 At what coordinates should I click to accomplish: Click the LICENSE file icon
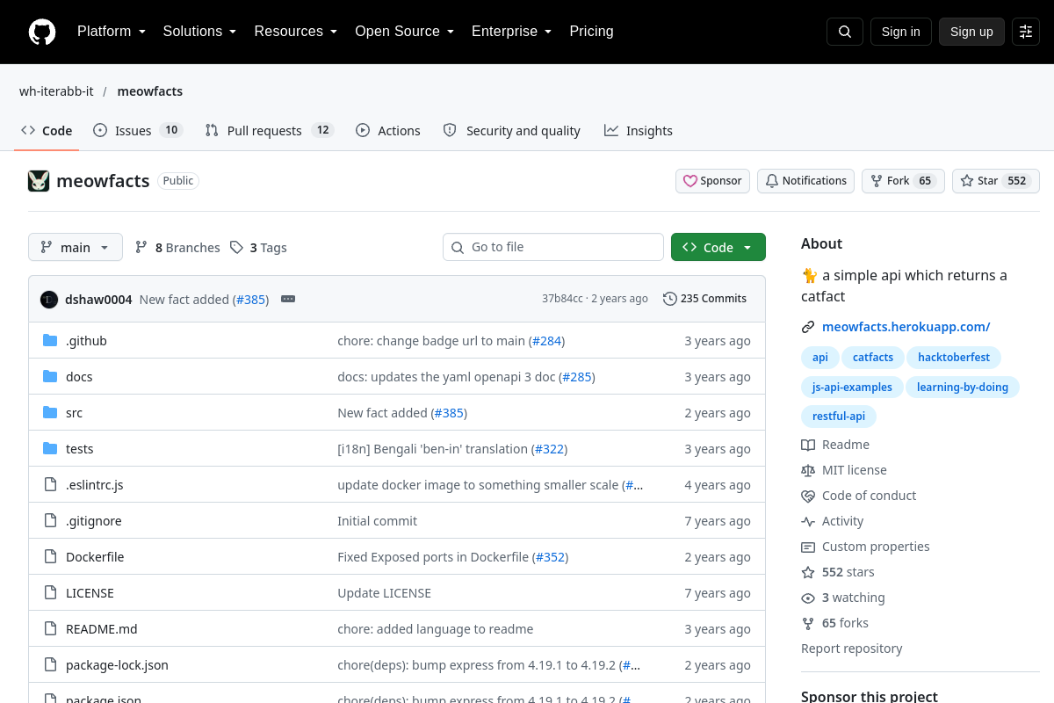click(50, 593)
